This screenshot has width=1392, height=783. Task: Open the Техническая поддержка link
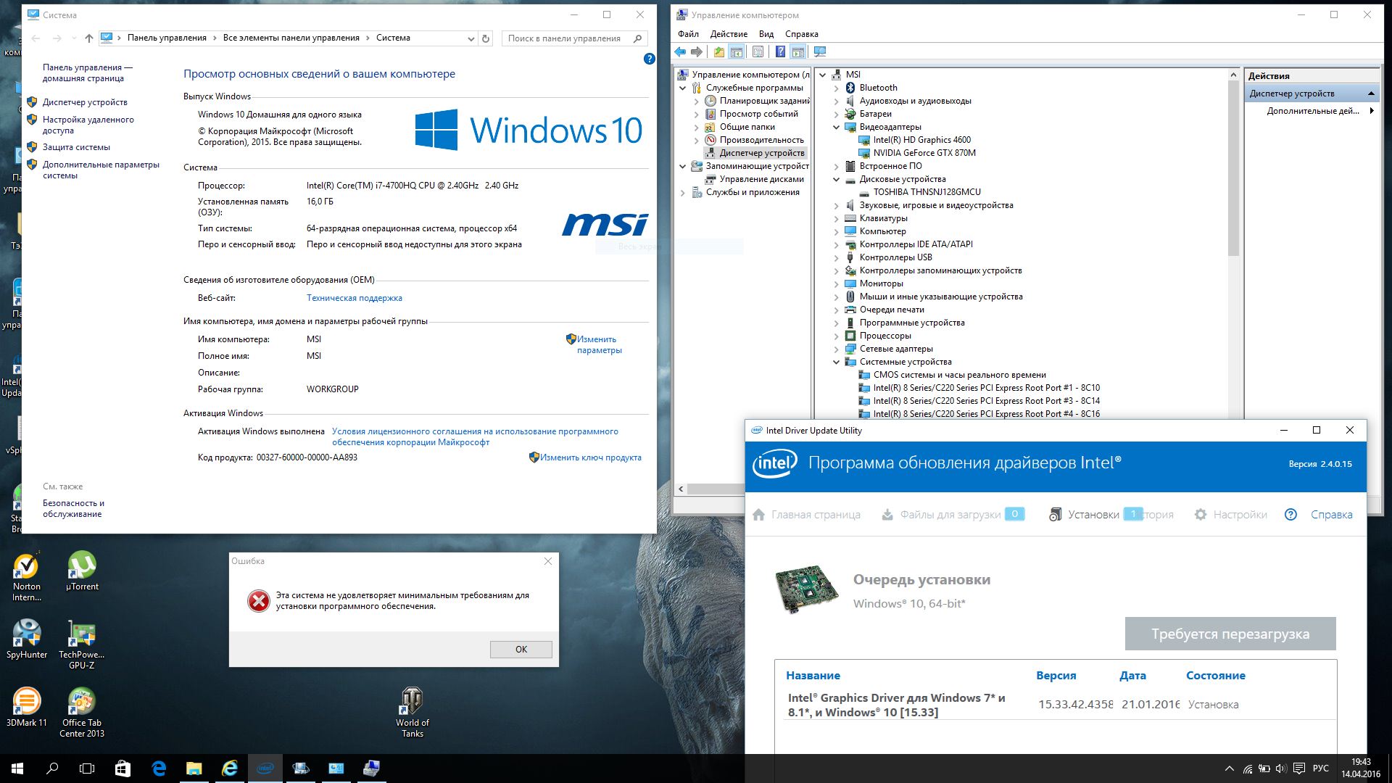[354, 298]
